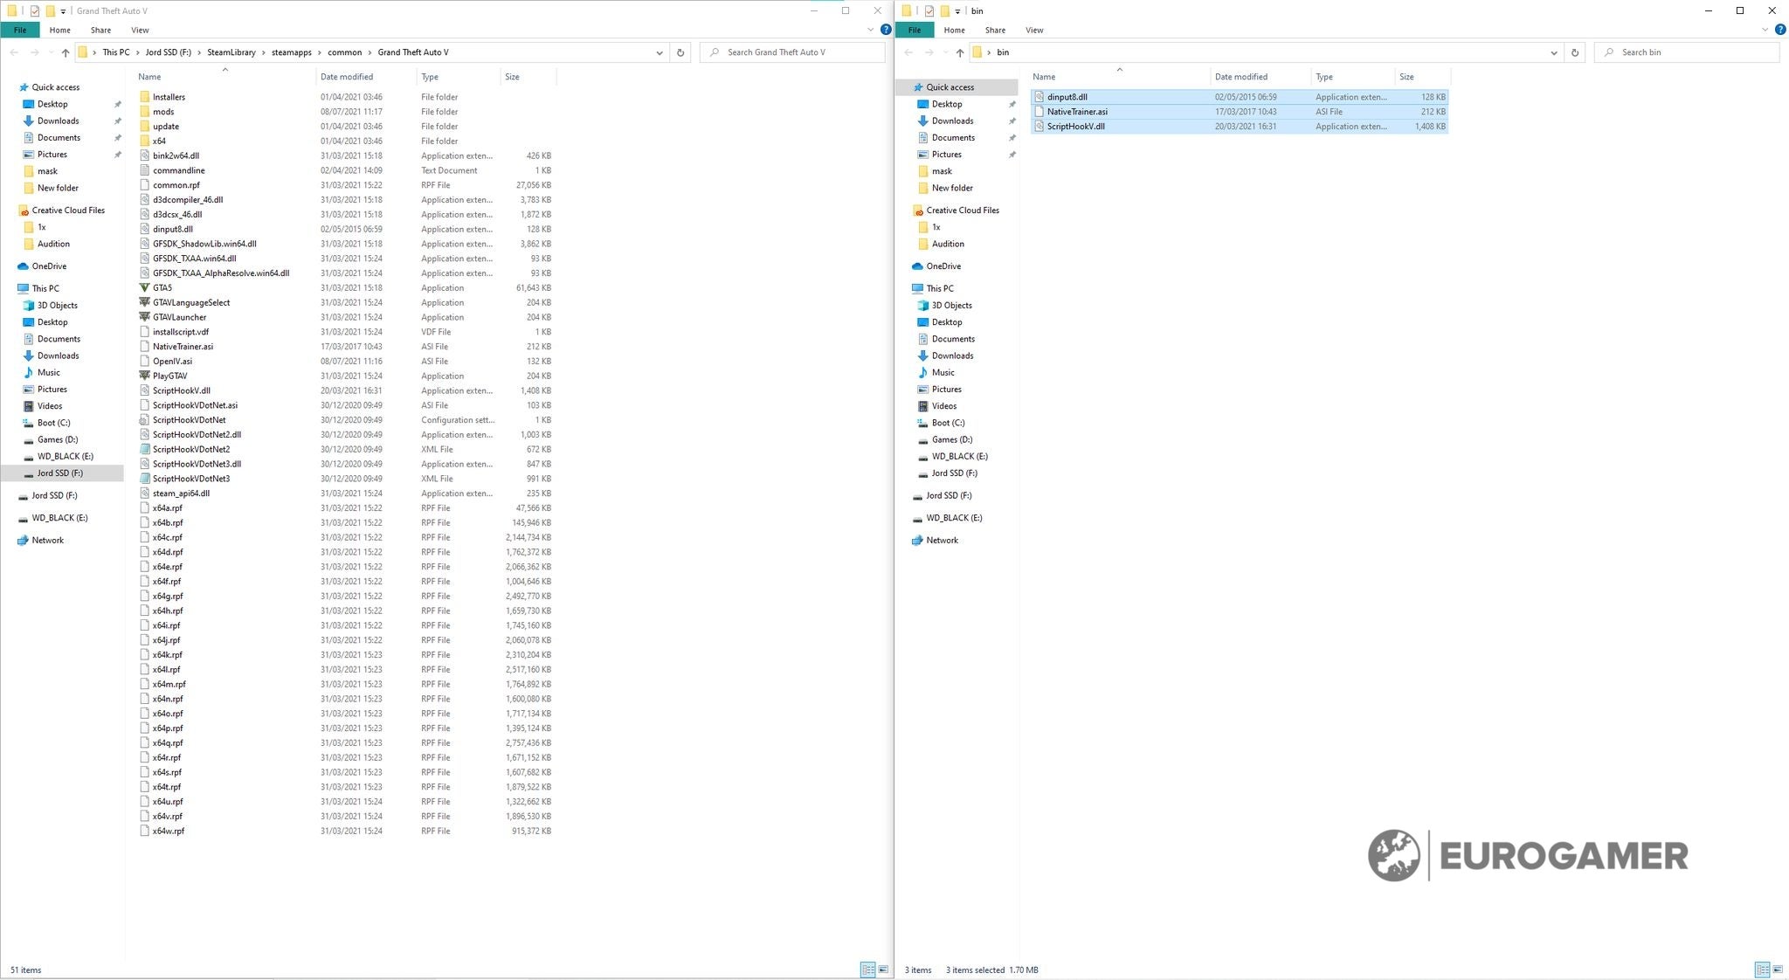Navigate to steamapps via the breadcrumb
This screenshot has width=1789, height=980.
[292, 52]
